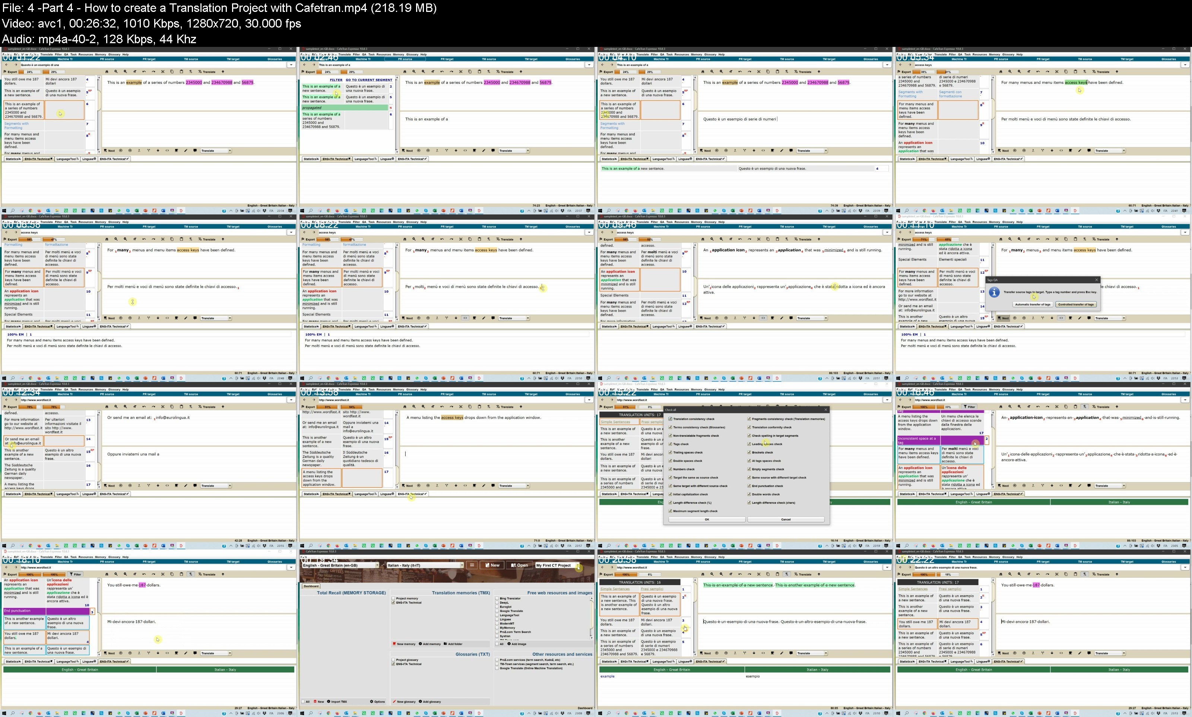Click Windows Start button in 00:19:34 frame
Image resolution: width=1192 pixels, height=717 pixels.
coord(302,713)
